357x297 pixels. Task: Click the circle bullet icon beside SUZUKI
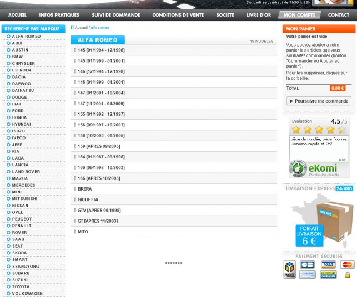(x=9, y=280)
